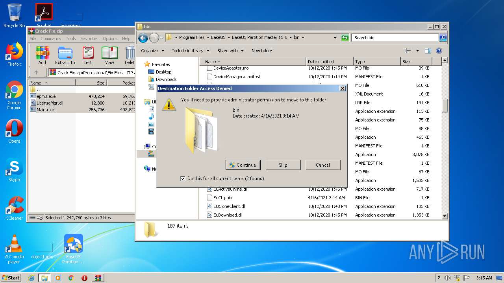The width and height of the screenshot is (504, 283).
Task: Open the WinRAR Tools menu
Action: pyautogui.click(x=71, y=39)
